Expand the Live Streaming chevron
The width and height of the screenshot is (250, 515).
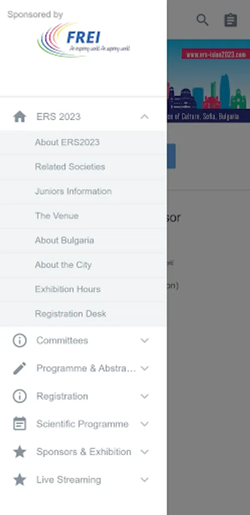coord(144,480)
